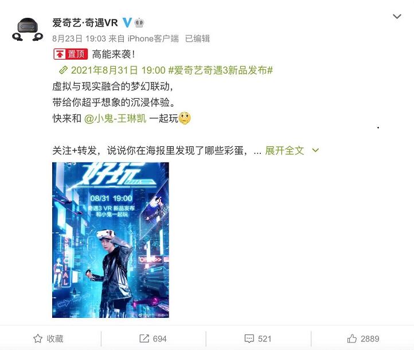Click the star favorite icon
Screen dimensions: 414x350
[38, 339]
